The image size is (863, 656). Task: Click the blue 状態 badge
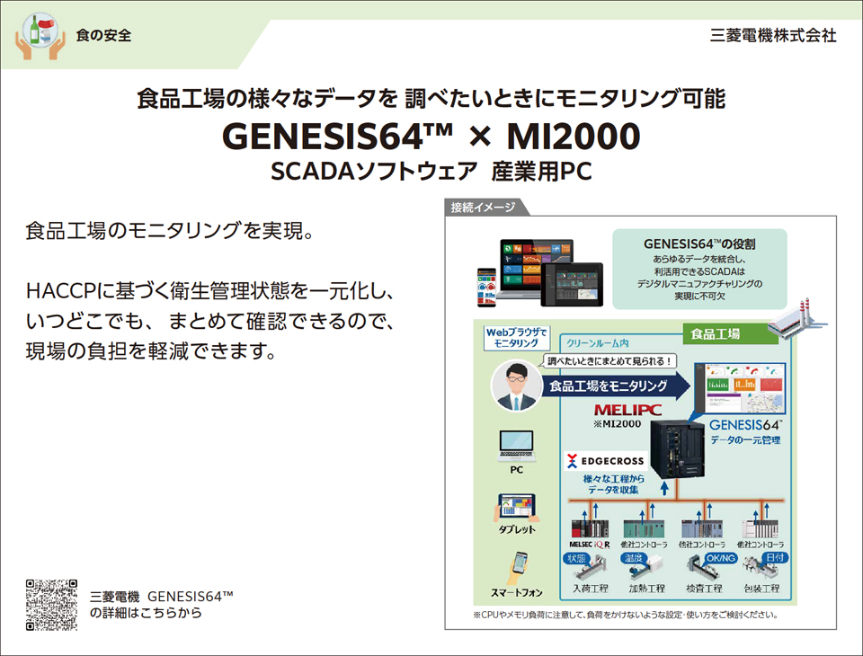(576, 558)
